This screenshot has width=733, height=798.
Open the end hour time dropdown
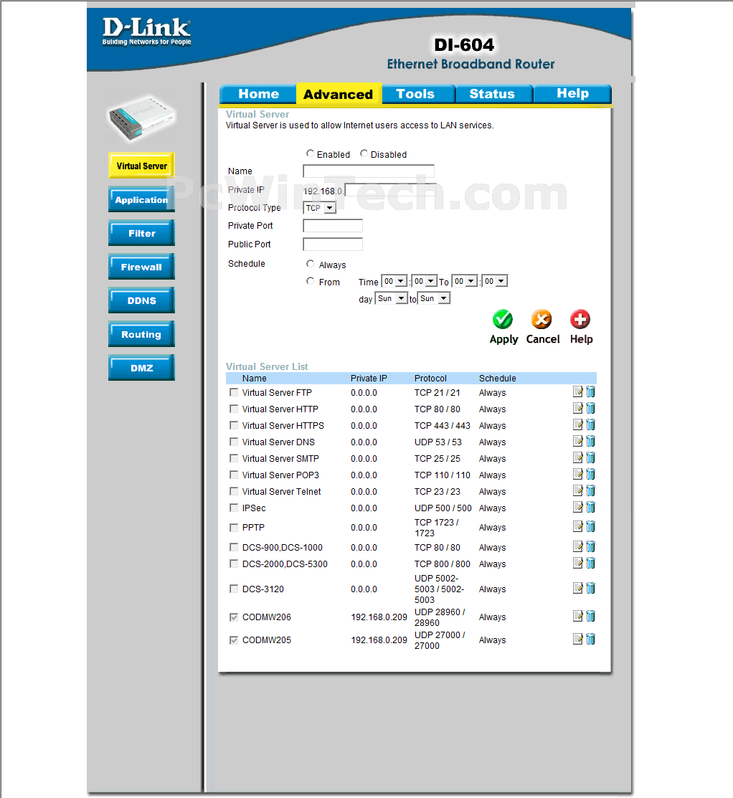465,281
